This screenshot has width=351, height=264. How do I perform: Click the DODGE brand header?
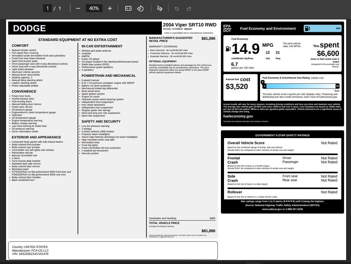[29, 28]
